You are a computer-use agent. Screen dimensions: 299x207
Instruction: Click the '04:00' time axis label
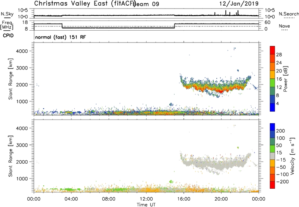click(x=71, y=199)
